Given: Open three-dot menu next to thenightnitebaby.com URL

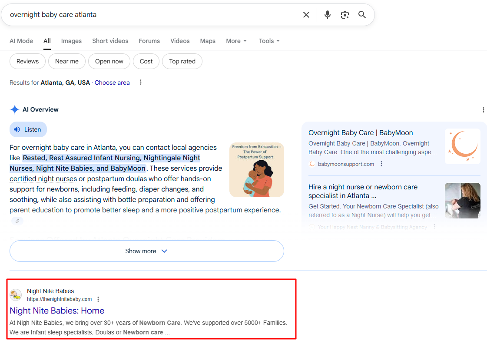Looking at the screenshot, I should tap(98, 299).
